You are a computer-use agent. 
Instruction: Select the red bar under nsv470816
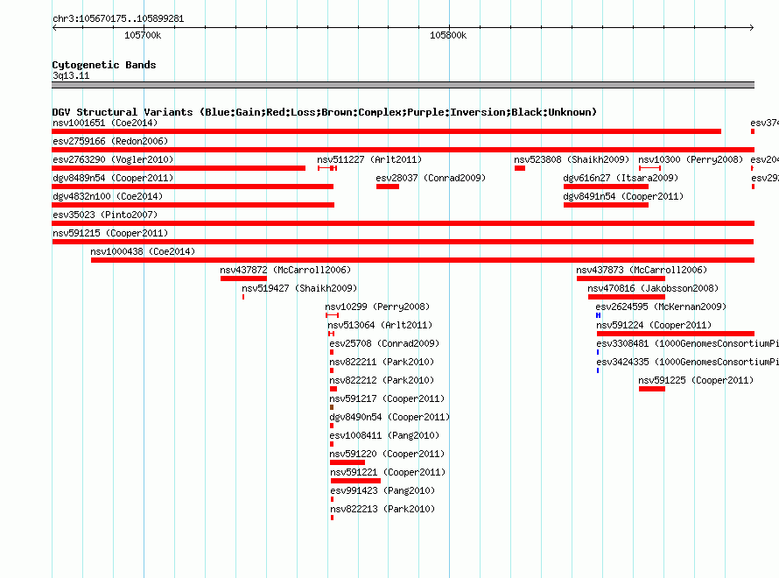tap(627, 297)
